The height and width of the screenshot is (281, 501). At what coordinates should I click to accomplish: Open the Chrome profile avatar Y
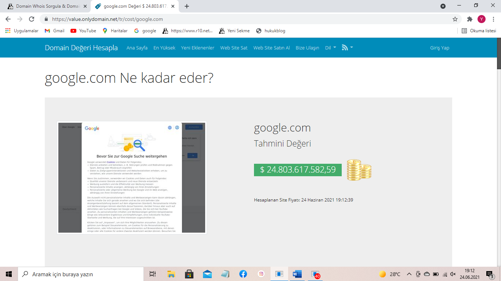click(x=481, y=19)
